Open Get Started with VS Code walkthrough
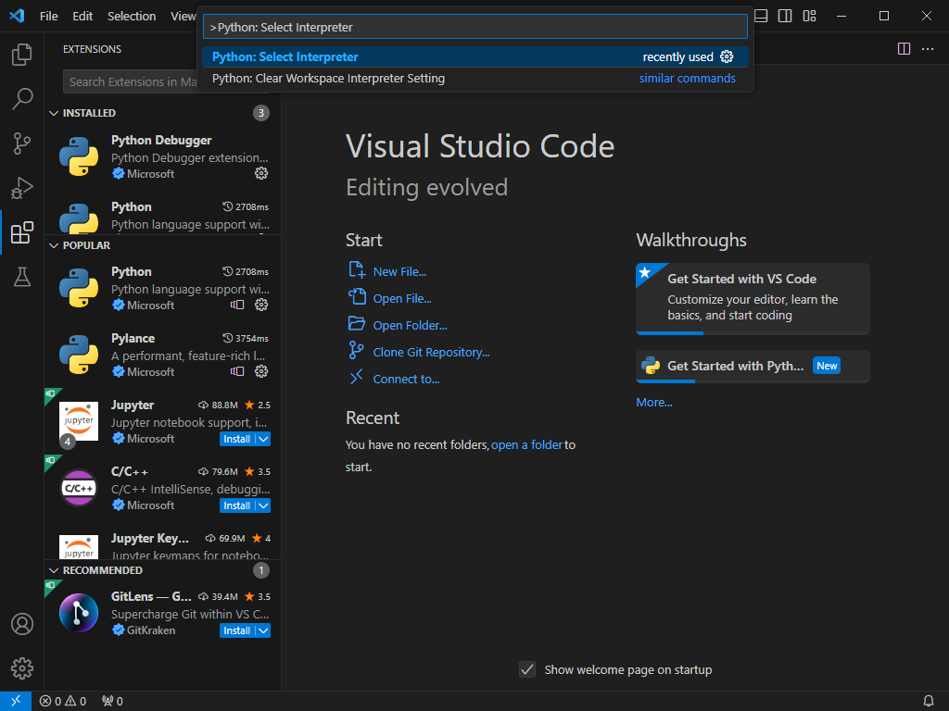Screen dimensions: 949x711 (x=753, y=299)
